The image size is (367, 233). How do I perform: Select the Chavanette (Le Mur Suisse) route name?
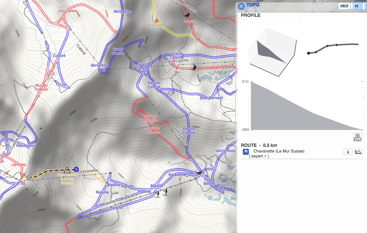click(x=278, y=151)
